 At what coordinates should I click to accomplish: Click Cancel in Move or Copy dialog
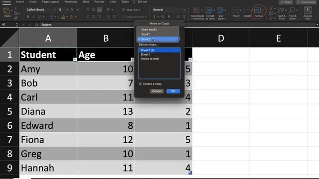pyautogui.click(x=157, y=91)
